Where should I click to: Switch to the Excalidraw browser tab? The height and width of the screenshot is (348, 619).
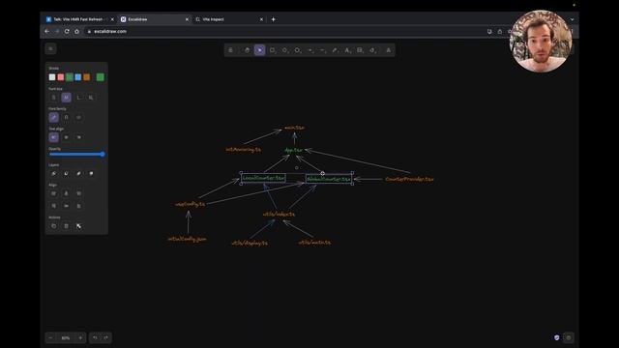(x=154, y=19)
